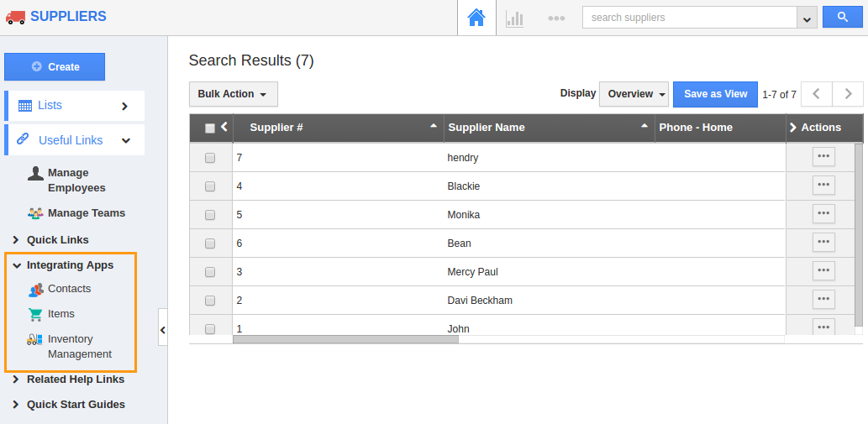
Task: Expand the Quick Links section
Action: click(57, 240)
